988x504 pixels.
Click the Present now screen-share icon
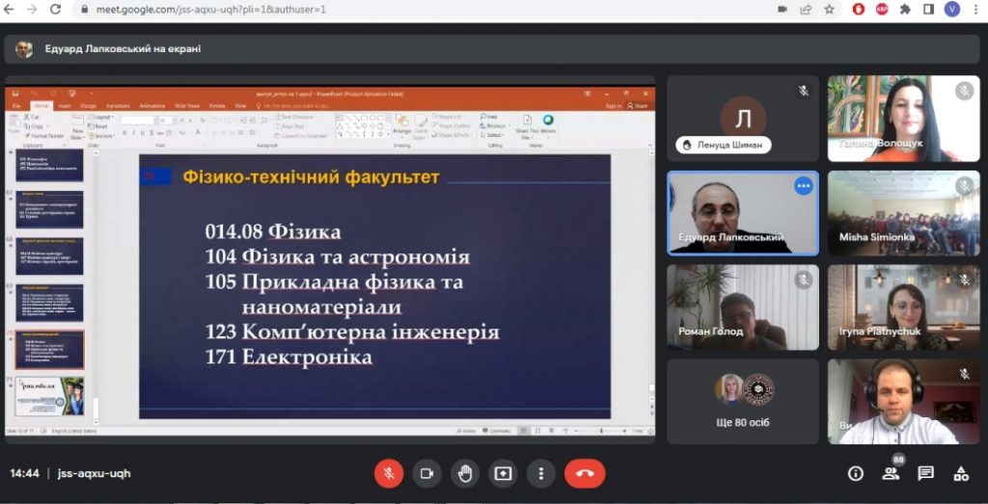(503, 474)
